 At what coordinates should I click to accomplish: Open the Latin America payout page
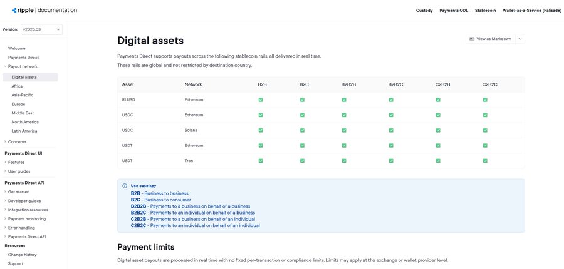24,131
